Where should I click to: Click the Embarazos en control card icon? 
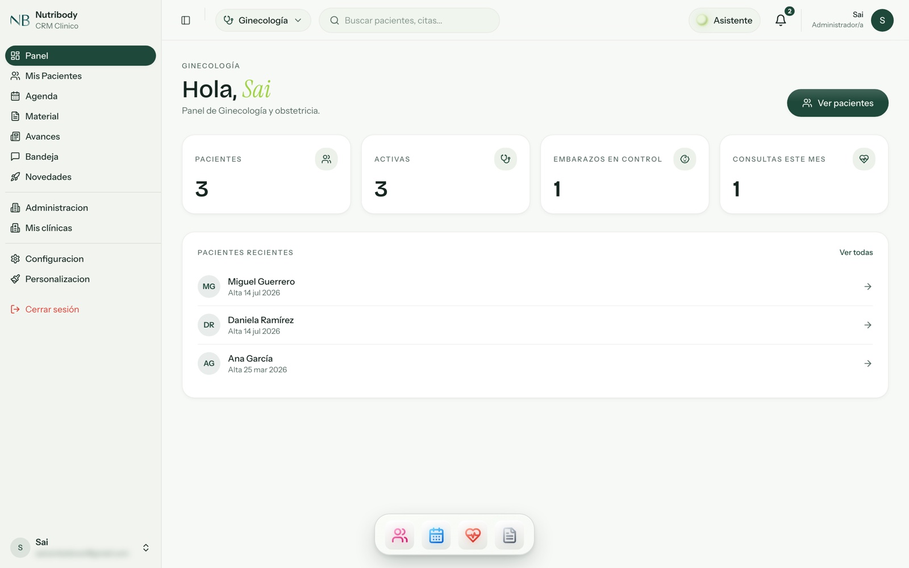pos(685,159)
